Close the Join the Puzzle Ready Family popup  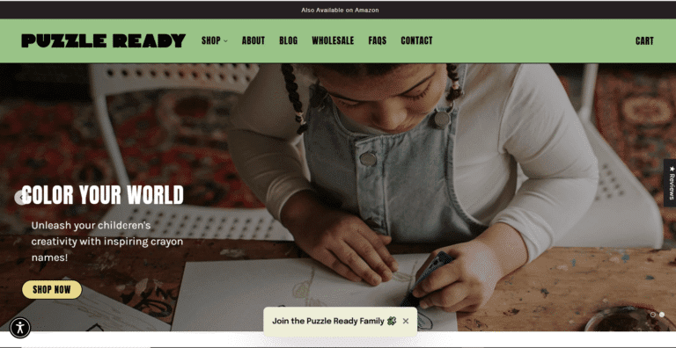405,321
